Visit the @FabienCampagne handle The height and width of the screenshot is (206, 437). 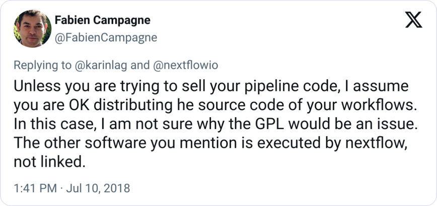click(106, 38)
